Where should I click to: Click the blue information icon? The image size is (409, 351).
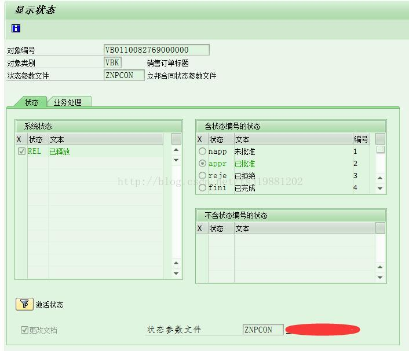pyautogui.click(x=16, y=28)
